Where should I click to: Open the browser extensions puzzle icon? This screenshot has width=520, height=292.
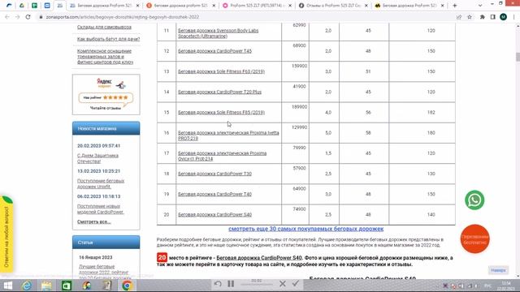(x=482, y=17)
